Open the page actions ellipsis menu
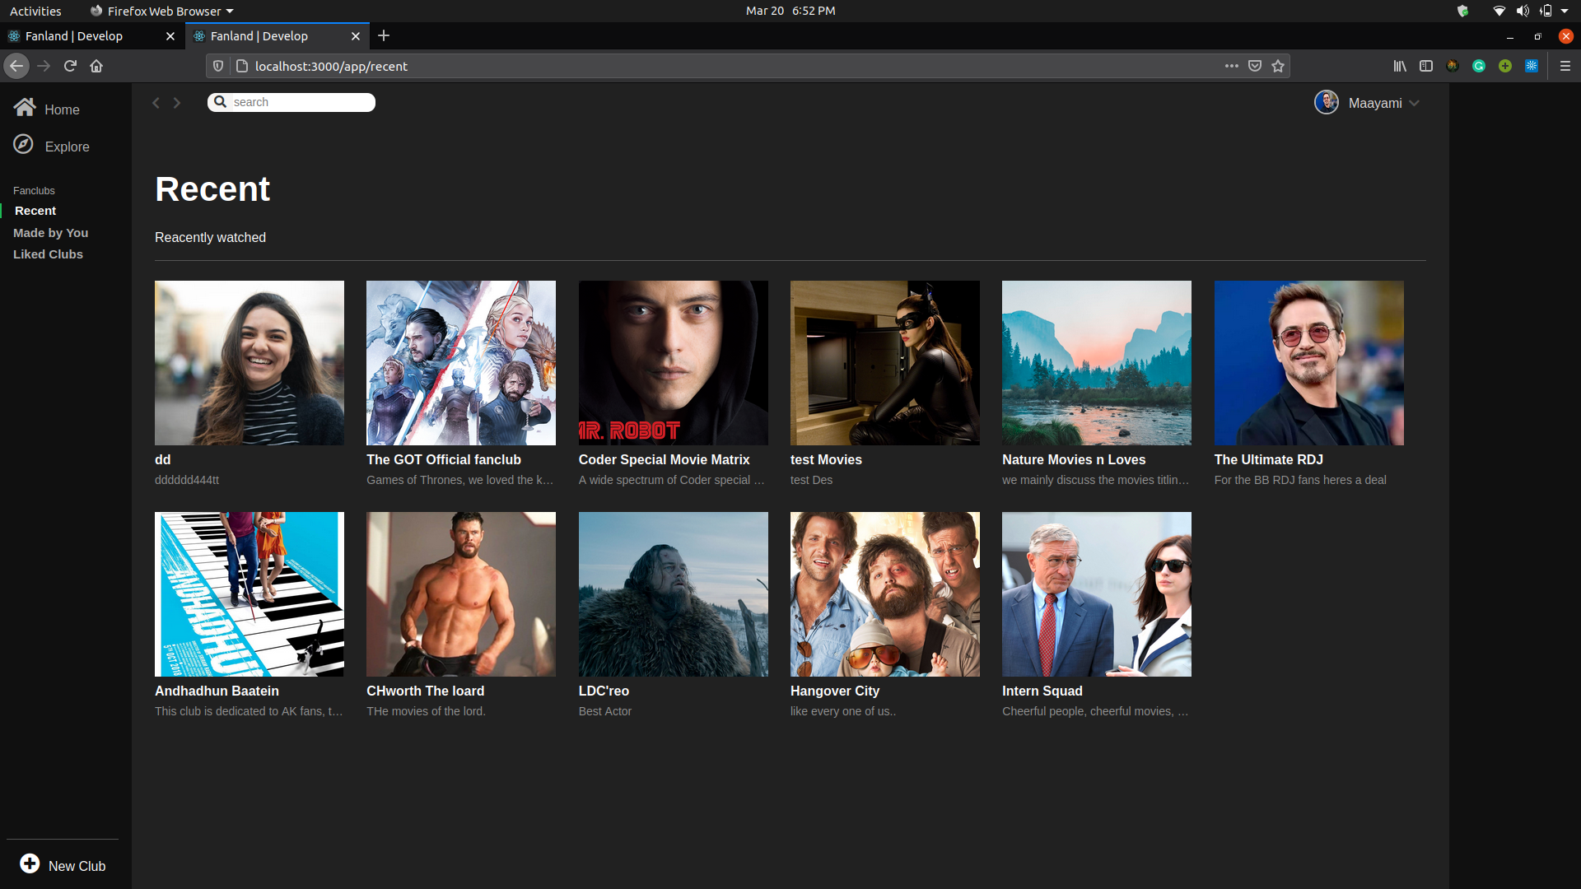This screenshot has width=1581, height=889. (x=1231, y=66)
